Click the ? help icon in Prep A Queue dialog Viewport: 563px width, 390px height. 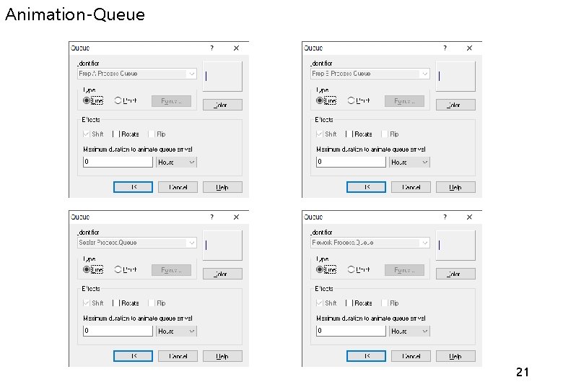211,48
